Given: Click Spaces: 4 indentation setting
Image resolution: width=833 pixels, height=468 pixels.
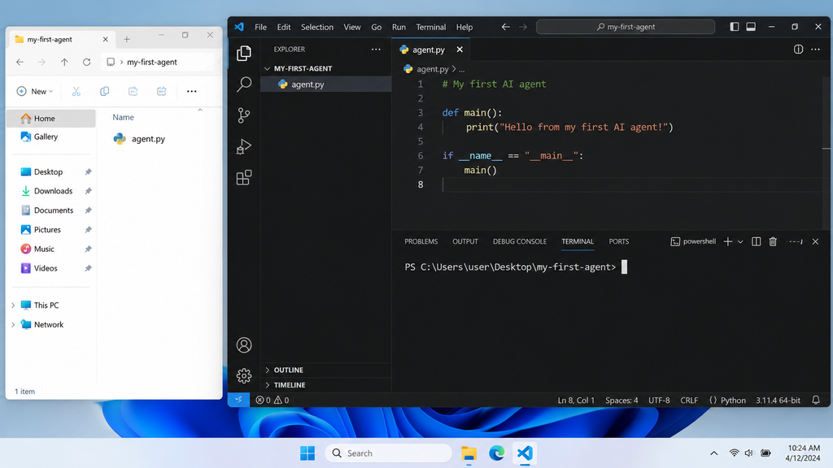Looking at the screenshot, I should (621, 400).
